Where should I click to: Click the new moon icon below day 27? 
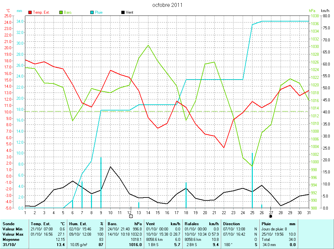tap(271, 216)
